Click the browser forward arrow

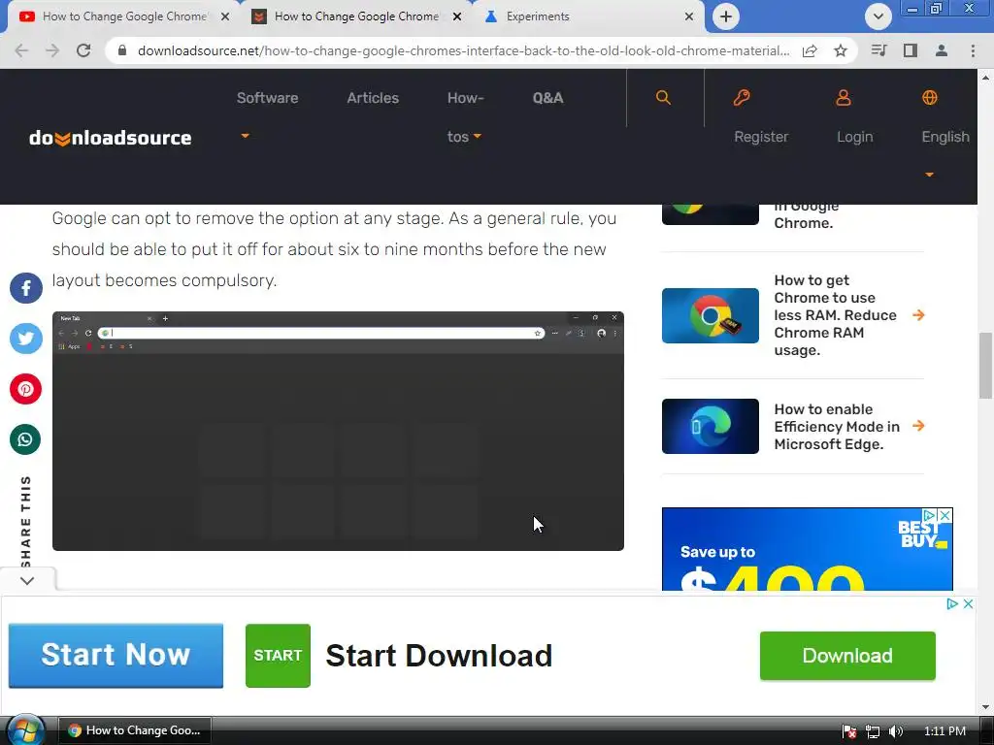pyautogui.click(x=52, y=50)
